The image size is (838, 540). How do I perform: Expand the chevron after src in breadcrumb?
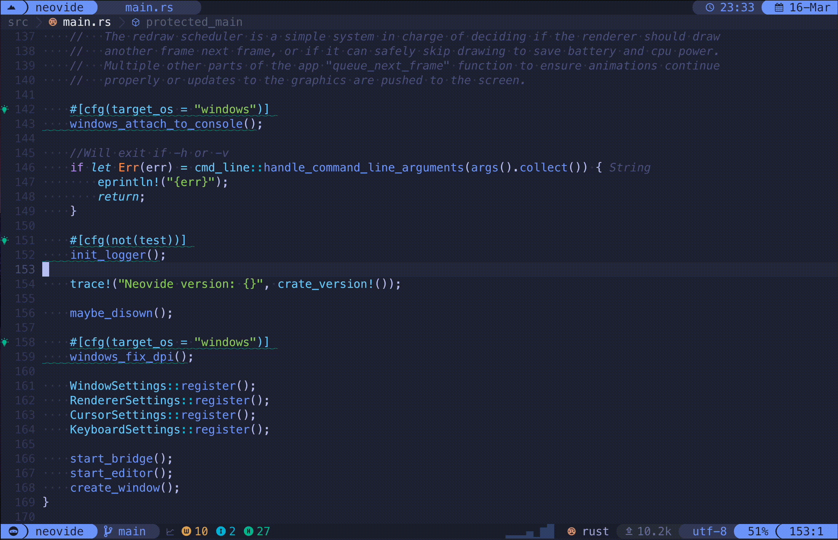pos(39,22)
